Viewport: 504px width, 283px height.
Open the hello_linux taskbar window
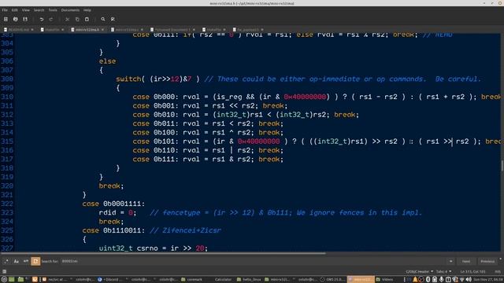coord(250,280)
